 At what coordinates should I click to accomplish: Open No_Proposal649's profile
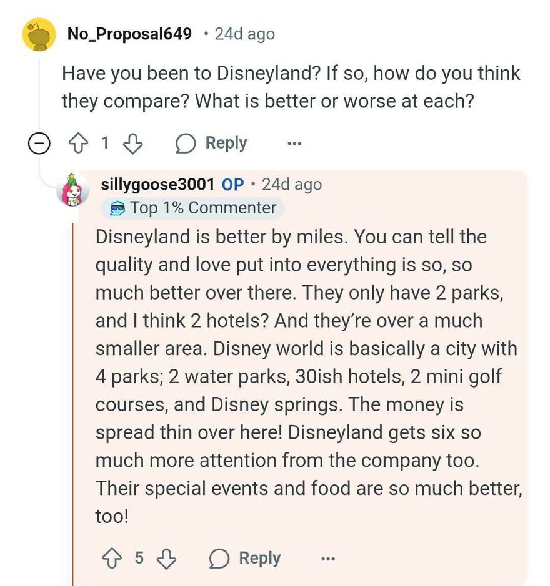(127, 34)
